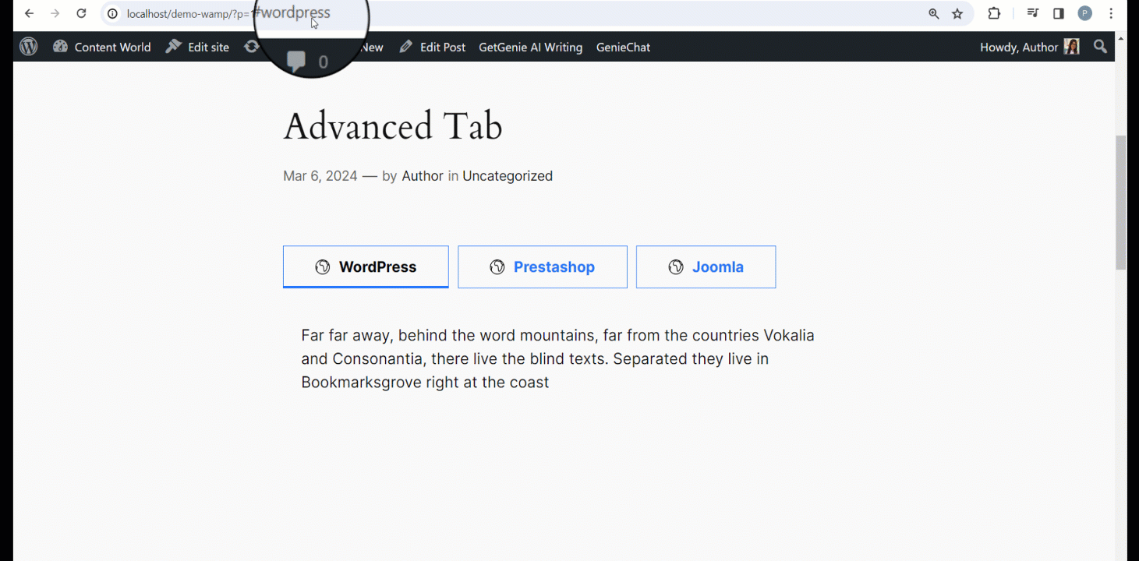Bookmark this page with the star icon
The image size is (1139, 561).
(x=957, y=13)
